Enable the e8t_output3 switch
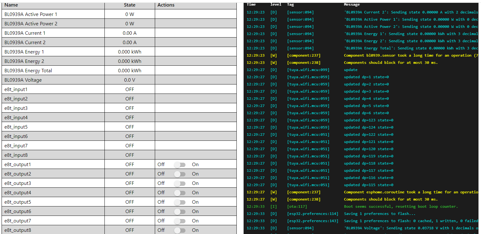 (180, 183)
